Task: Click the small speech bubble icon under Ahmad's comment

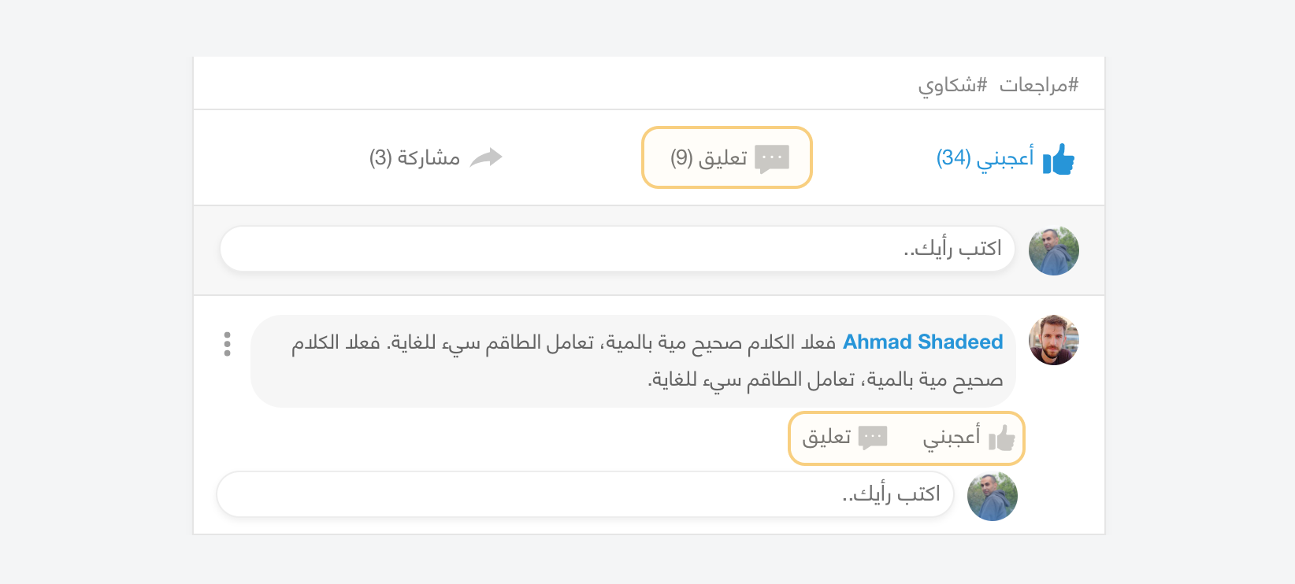Action: click(x=873, y=438)
